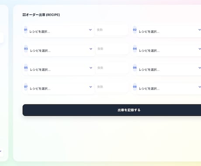Click the 07 row number badge

pos(26,87)
